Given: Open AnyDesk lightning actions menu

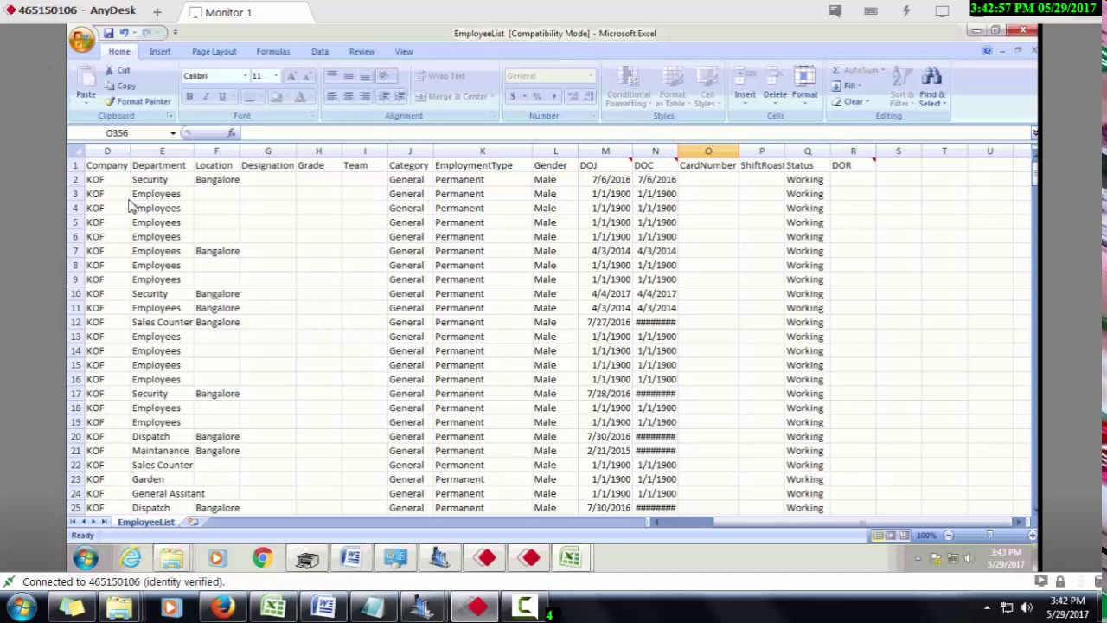Looking at the screenshot, I should click(x=906, y=11).
